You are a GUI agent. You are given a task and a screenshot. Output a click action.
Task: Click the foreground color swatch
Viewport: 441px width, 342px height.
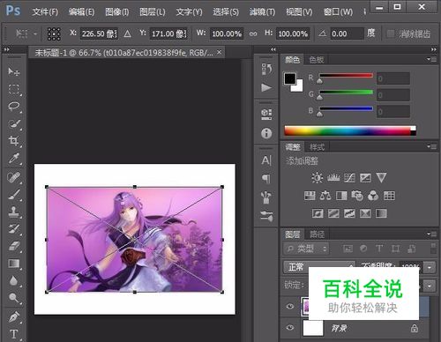click(x=290, y=78)
